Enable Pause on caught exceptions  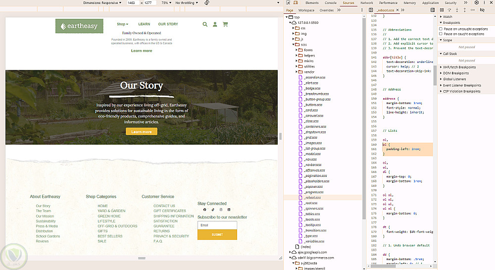[x=441, y=34]
